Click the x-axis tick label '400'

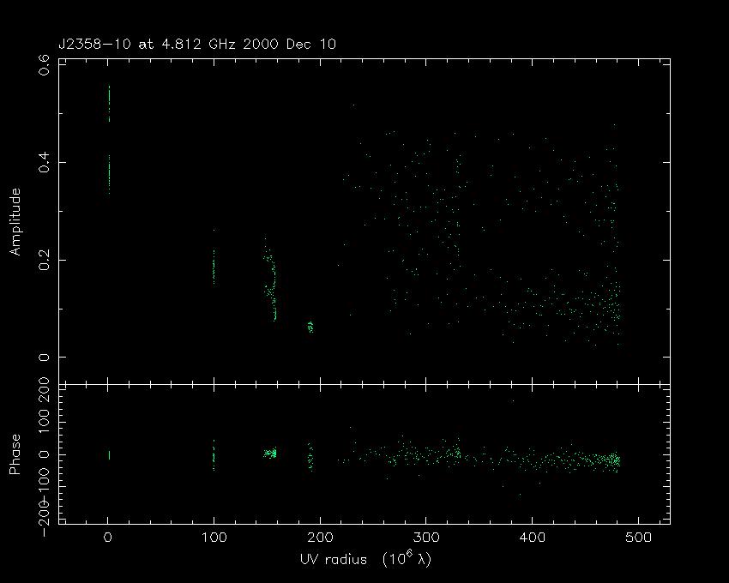click(x=533, y=538)
